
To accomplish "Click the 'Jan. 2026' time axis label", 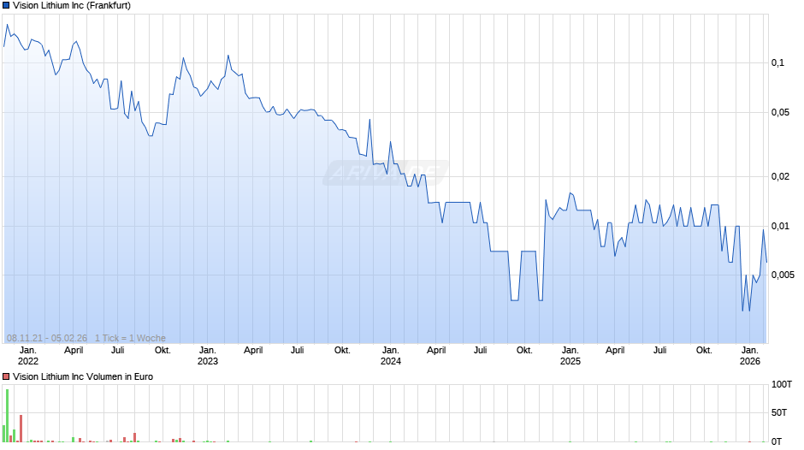I will [x=749, y=356].
